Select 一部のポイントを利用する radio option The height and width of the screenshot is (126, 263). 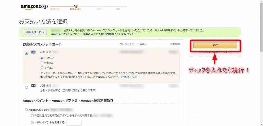pyautogui.click(x=32, y=123)
